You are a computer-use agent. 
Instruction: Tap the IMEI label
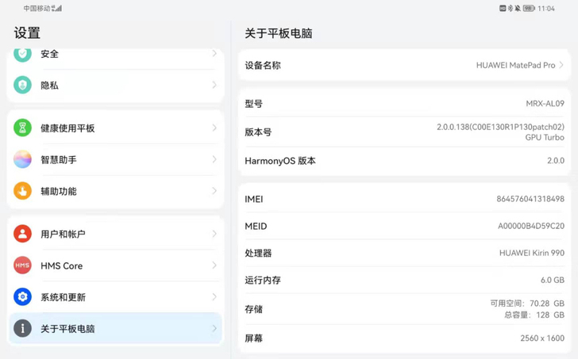point(254,199)
